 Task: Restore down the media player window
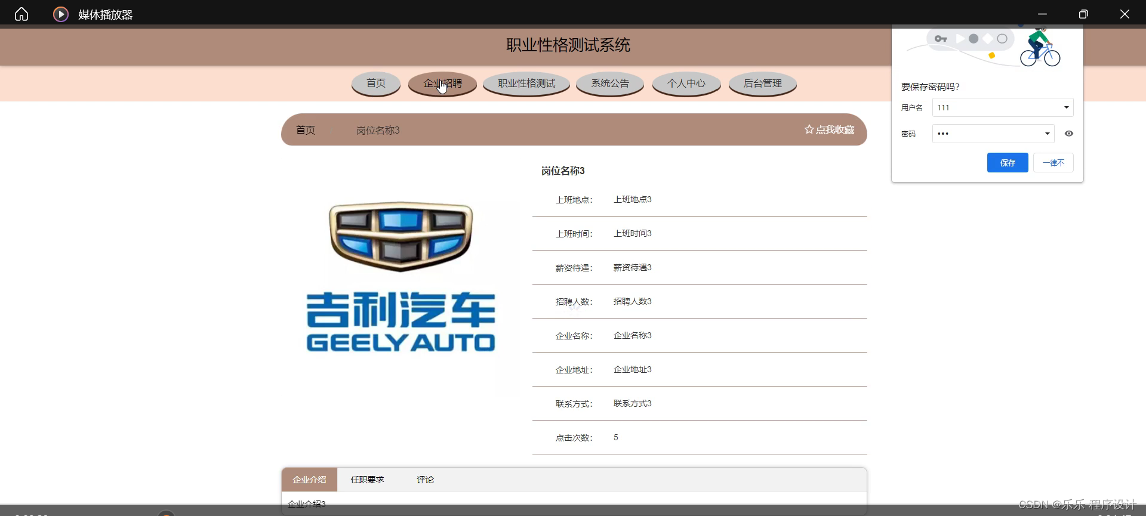pos(1083,14)
